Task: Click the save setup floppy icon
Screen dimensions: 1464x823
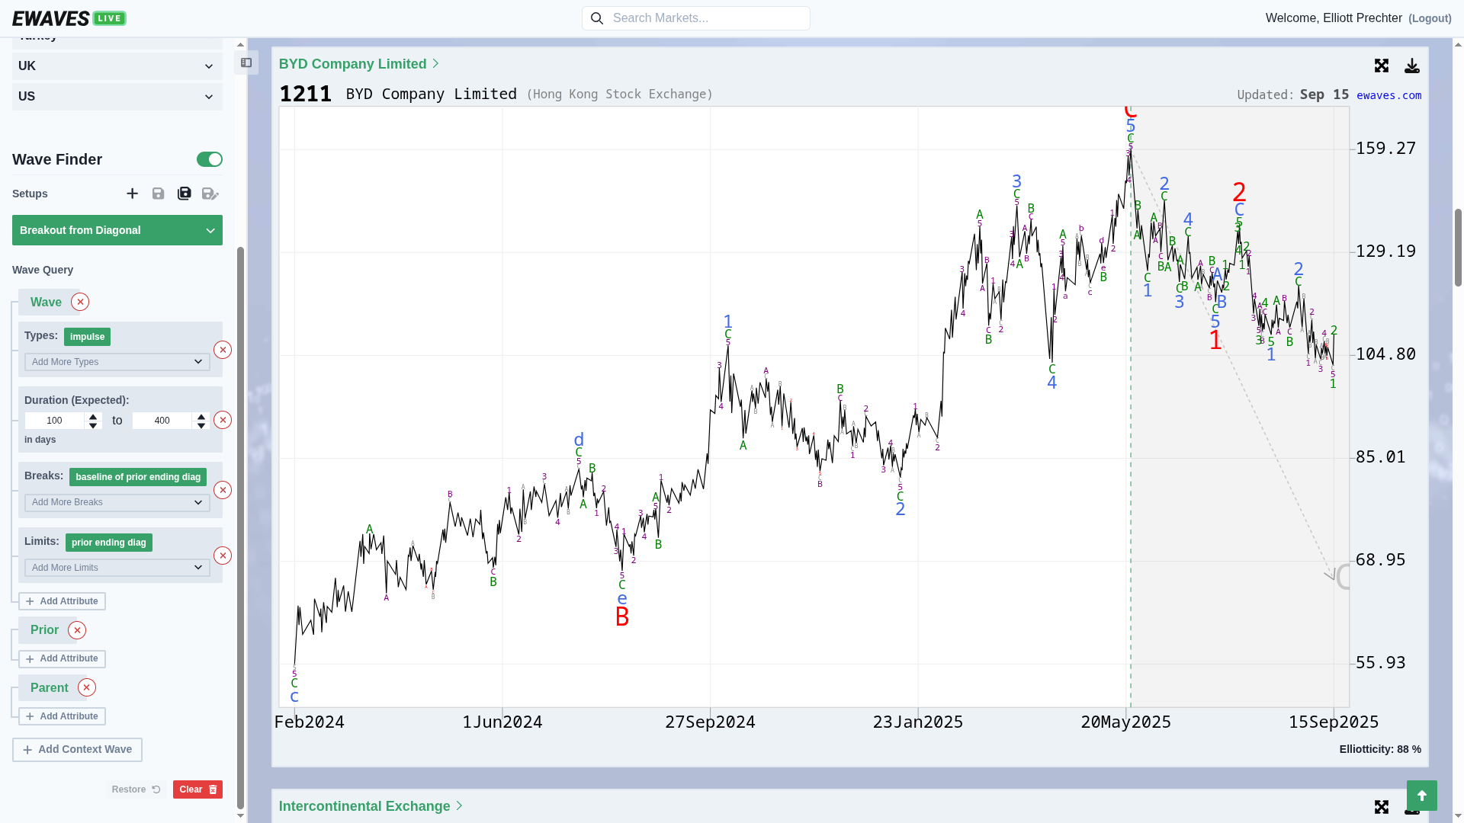Action: pyautogui.click(x=158, y=194)
